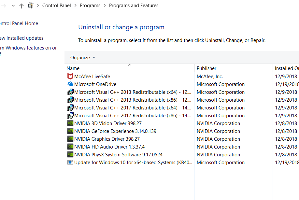Select Update for Windows 10 x64-based Systems name
Image resolution: width=299 pixels, height=200 pixels.
133,163
